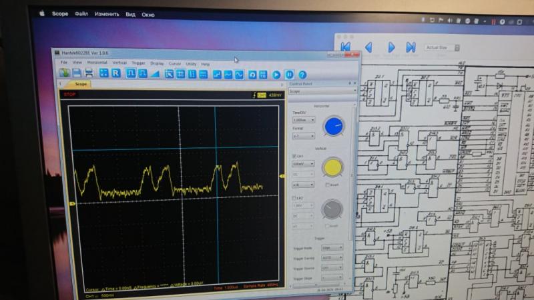Screen dimensions: 534x300
Task: Open Help via question mark icon
Action: pos(302,75)
